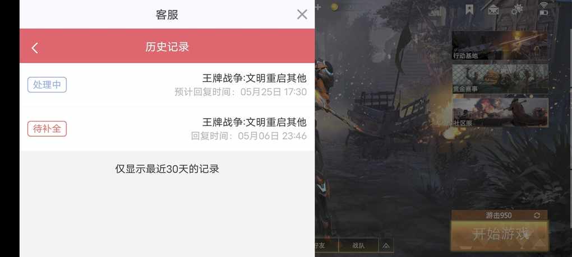Open the bookmark star icon in top bar
Image resolution: width=572 pixels, height=257 pixels.
(469, 10)
